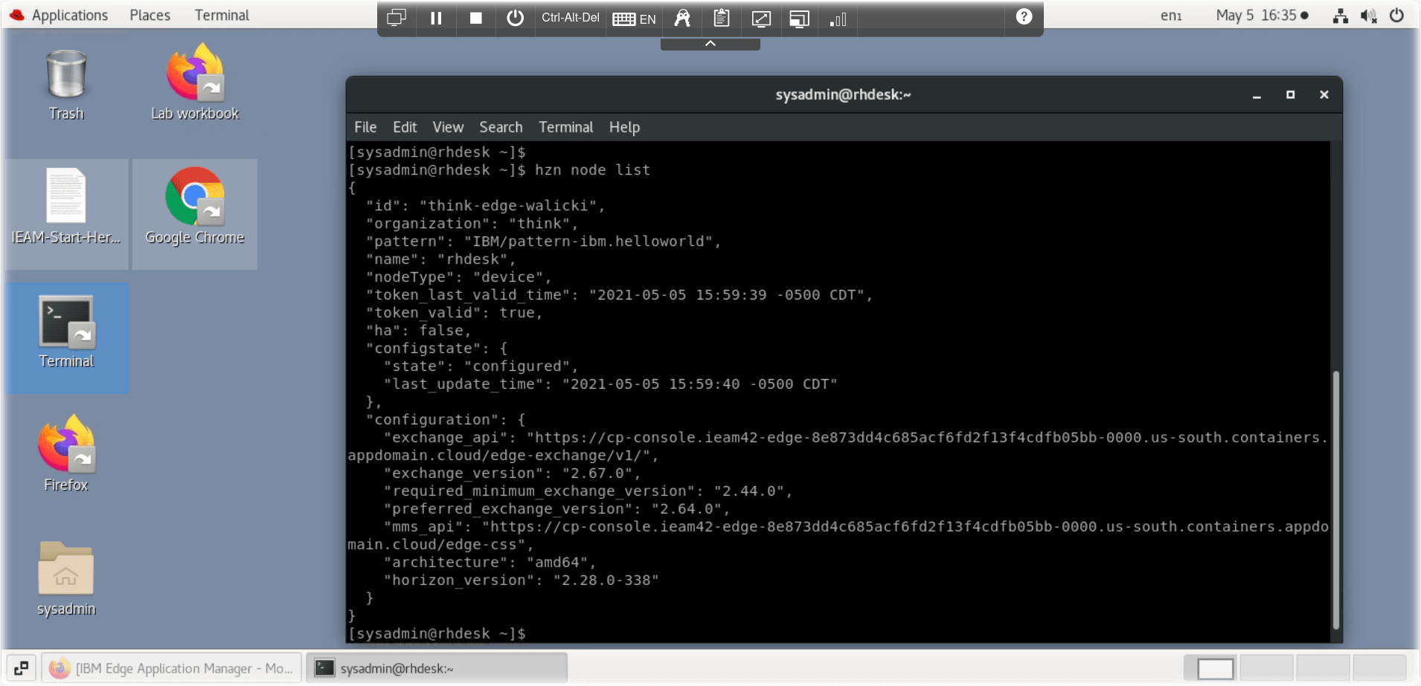Open the sysadmin home folder
1421x686 pixels.
(x=66, y=579)
